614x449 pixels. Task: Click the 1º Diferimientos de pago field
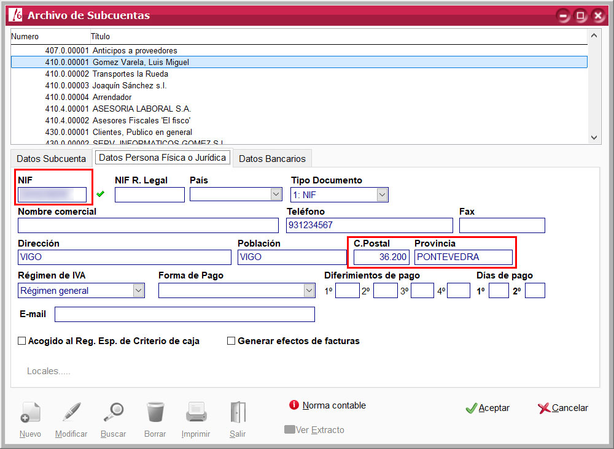click(x=348, y=291)
